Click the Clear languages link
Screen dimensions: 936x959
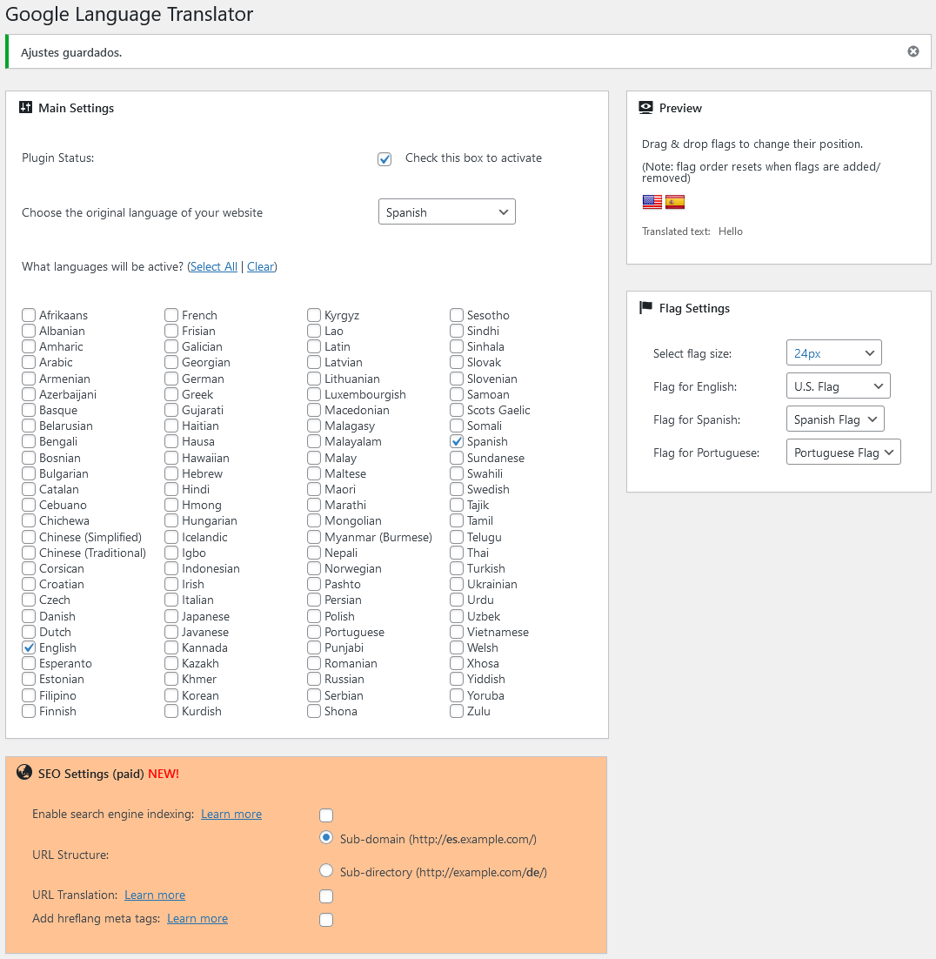260,267
